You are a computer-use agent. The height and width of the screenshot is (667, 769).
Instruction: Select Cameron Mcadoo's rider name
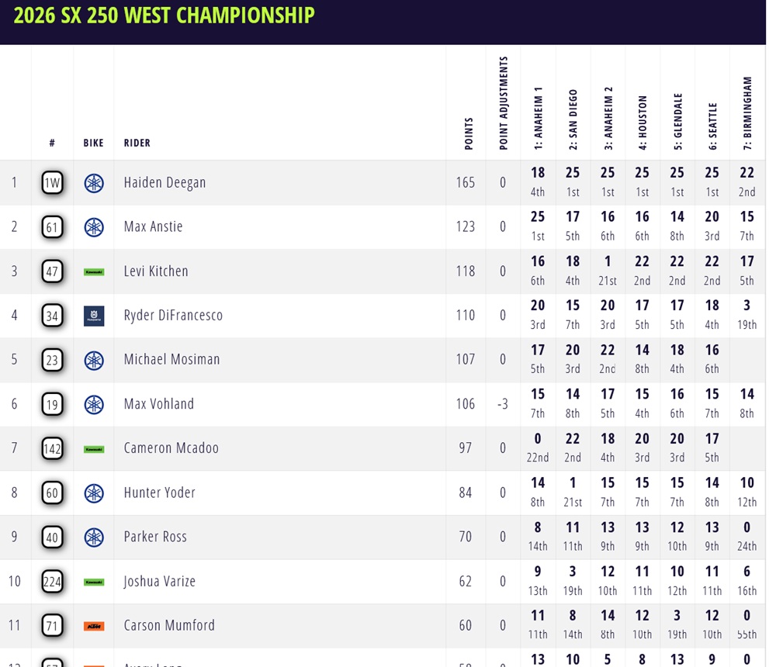tap(171, 448)
